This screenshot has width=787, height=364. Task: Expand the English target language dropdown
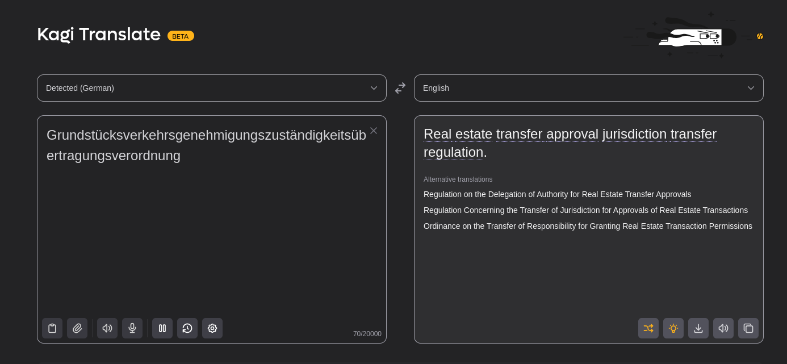(589, 88)
